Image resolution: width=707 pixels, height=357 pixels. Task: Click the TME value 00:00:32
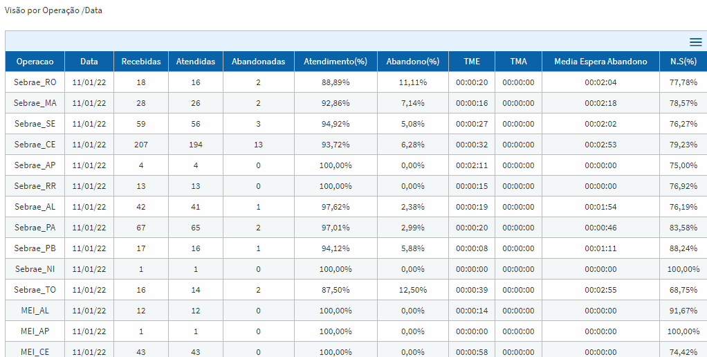click(x=472, y=145)
